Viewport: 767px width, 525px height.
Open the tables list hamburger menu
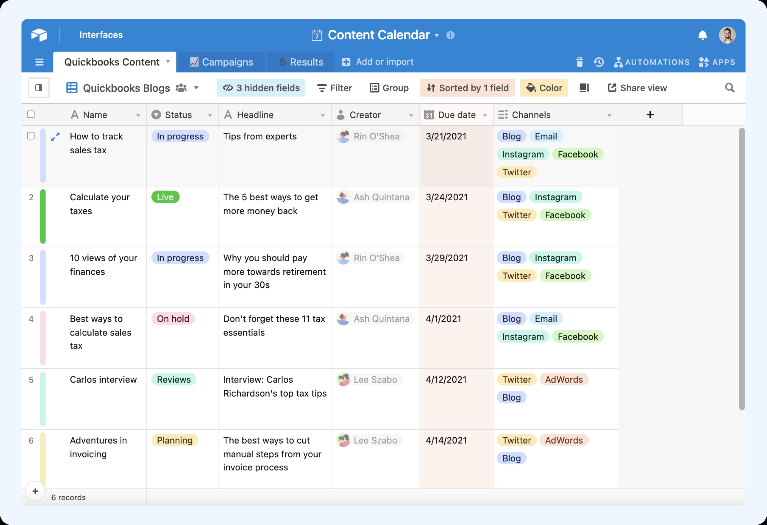point(39,62)
